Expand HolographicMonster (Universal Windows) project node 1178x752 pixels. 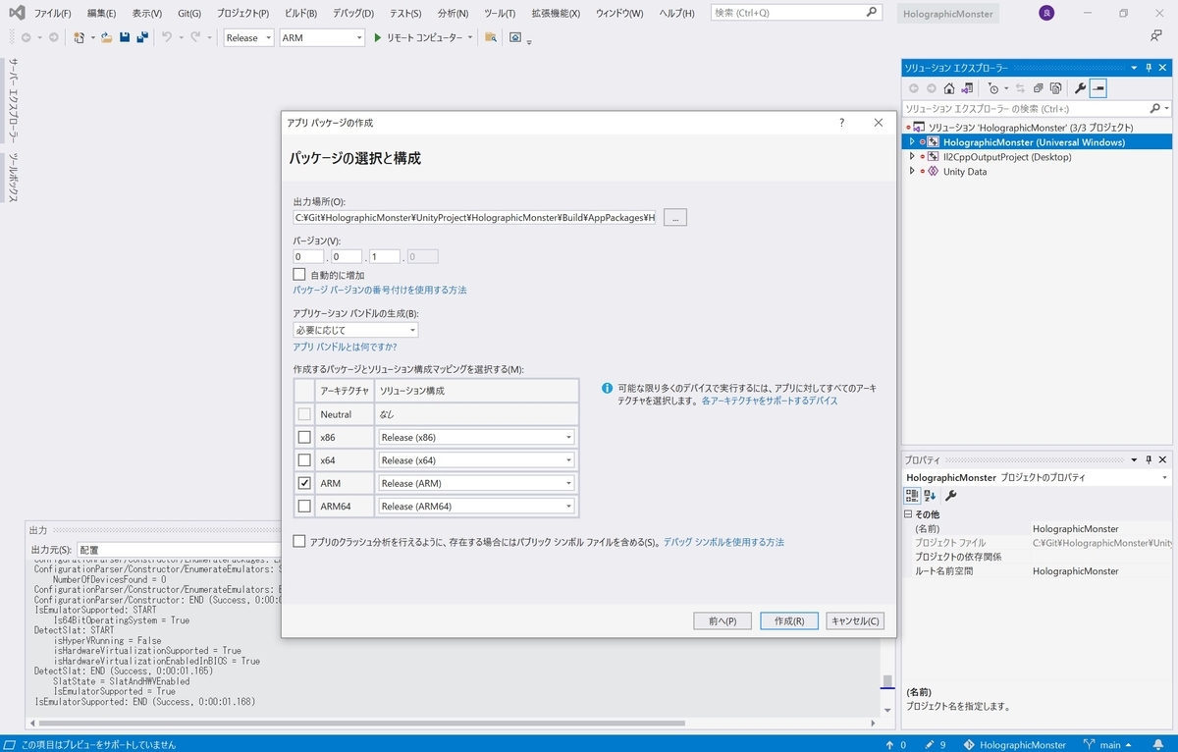pyautogui.click(x=912, y=141)
